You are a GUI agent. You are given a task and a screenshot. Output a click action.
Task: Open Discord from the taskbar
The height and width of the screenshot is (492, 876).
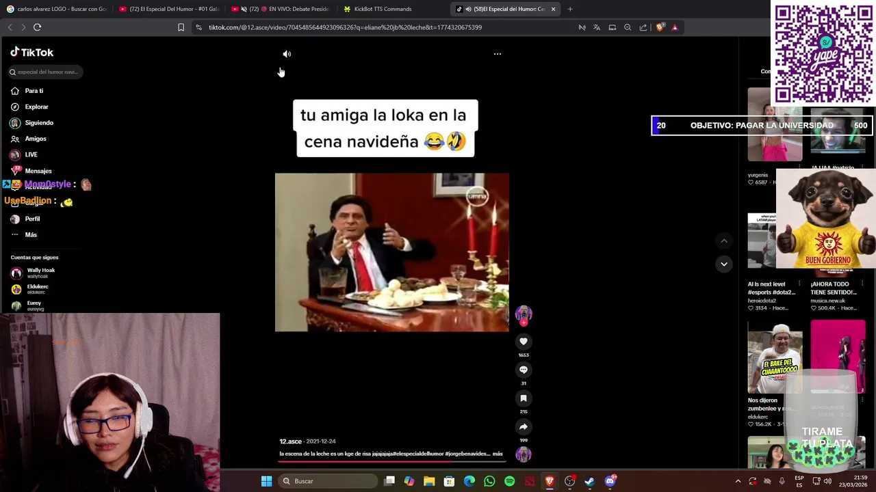pyautogui.click(x=610, y=481)
